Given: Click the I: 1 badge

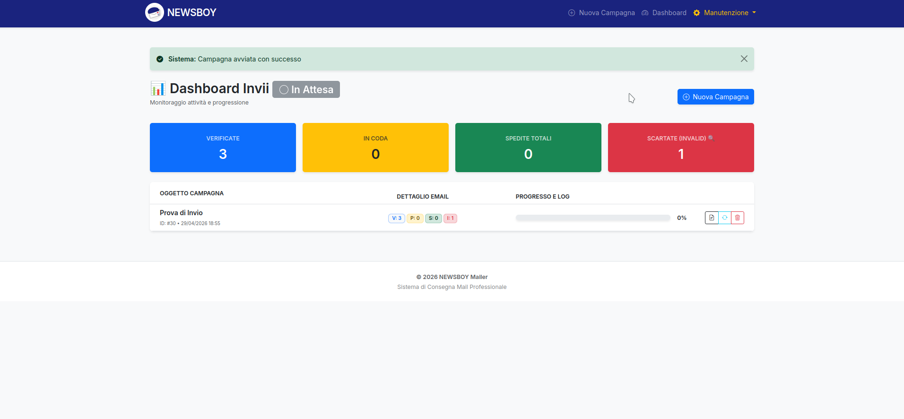Looking at the screenshot, I should pyautogui.click(x=450, y=218).
